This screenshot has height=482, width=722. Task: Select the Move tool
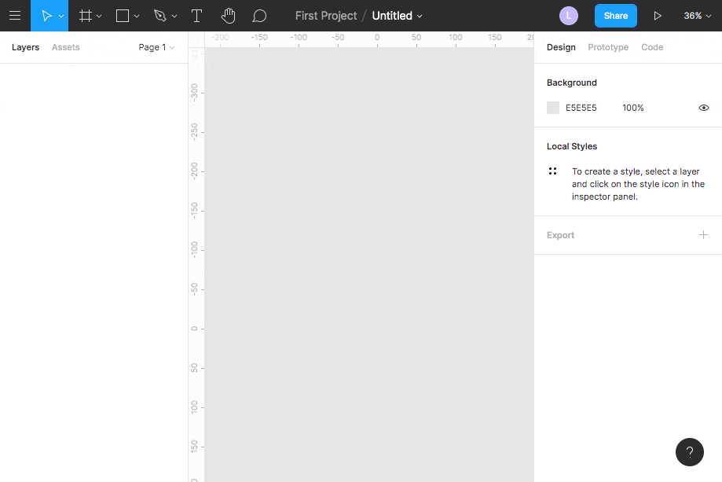click(46, 16)
